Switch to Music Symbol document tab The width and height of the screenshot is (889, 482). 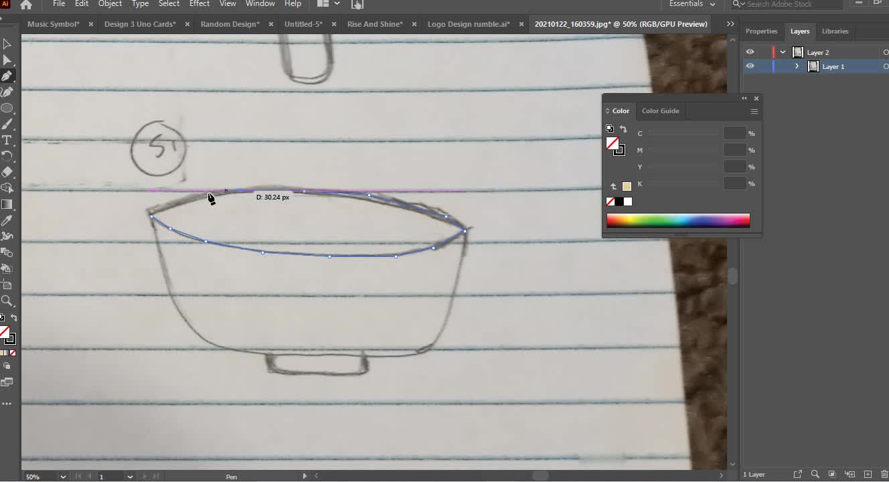54,24
